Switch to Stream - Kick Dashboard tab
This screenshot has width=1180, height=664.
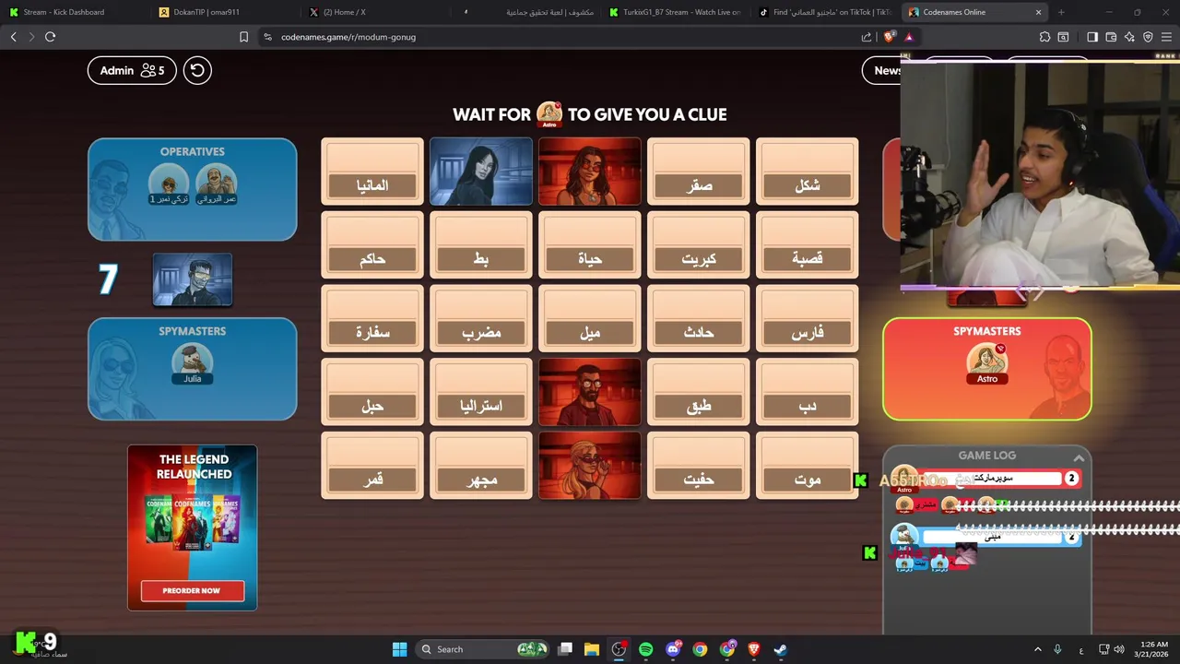point(64,12)
